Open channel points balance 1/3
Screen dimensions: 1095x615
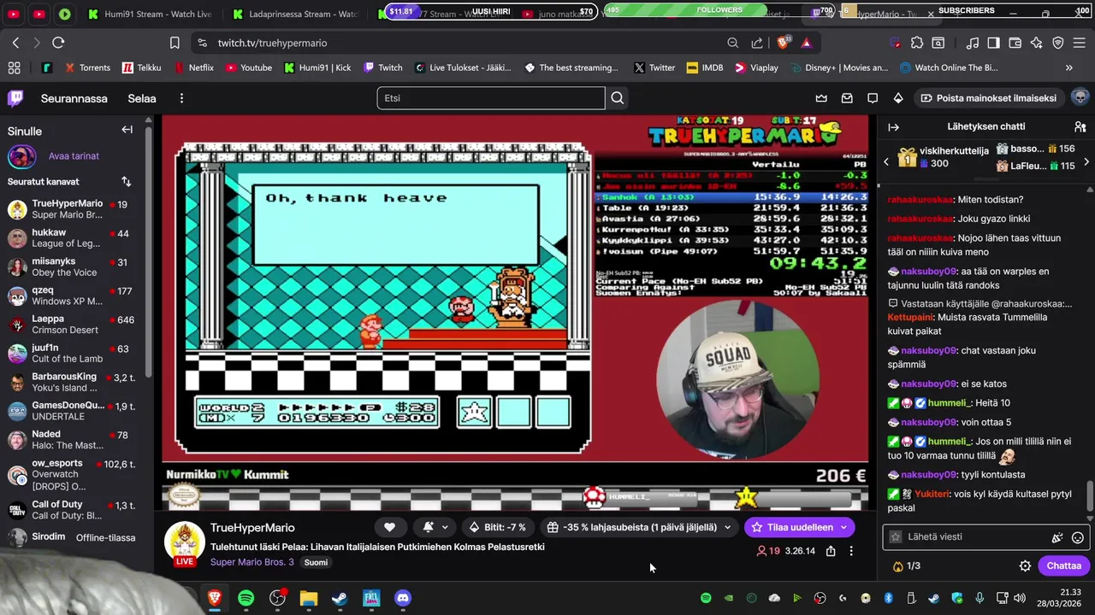tap(906, 565)
